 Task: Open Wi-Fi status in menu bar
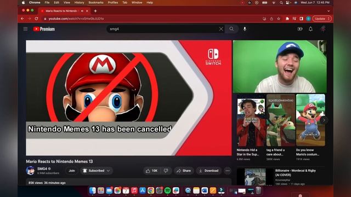click(x=274, y=3)
